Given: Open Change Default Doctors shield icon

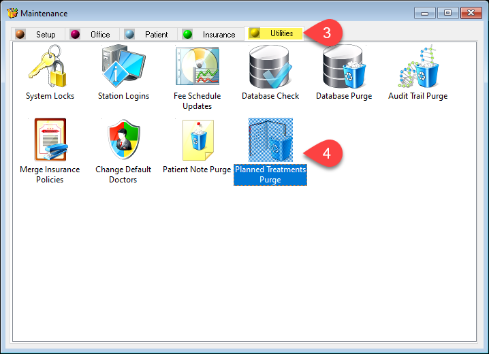Looking at the screenshot, I should coord(123,140).
